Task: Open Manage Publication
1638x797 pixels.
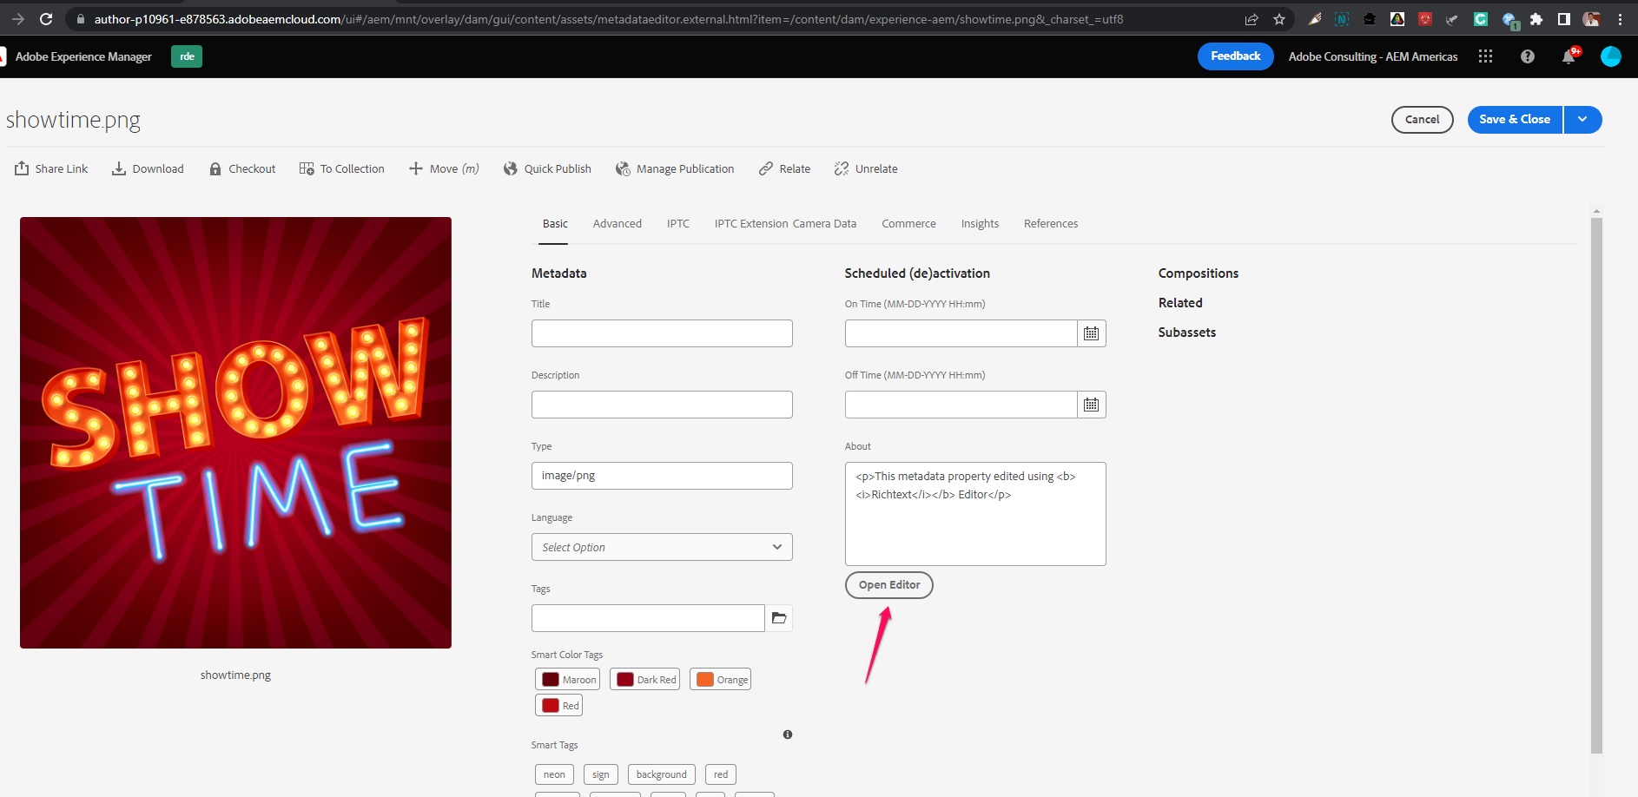Action: (x=675, y=168)
